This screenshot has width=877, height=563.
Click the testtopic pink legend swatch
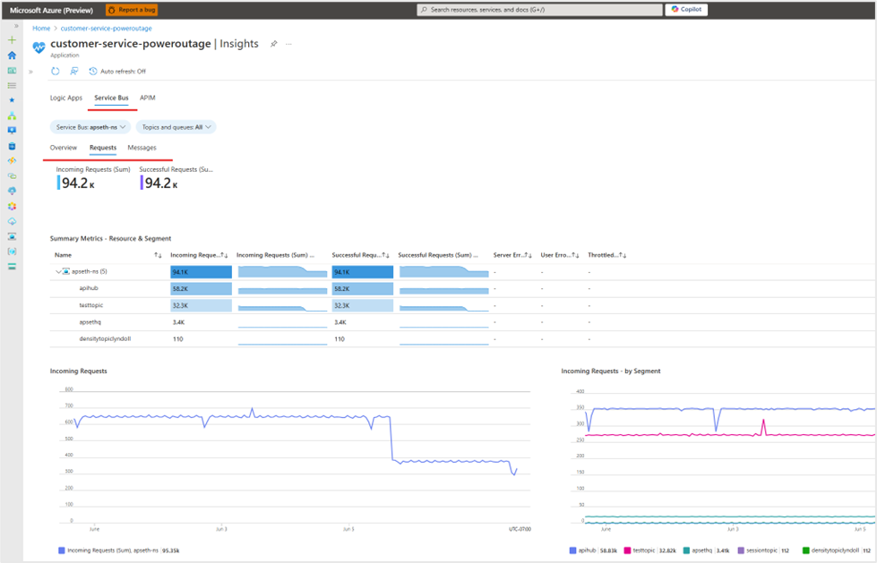[x=628, y=550]
